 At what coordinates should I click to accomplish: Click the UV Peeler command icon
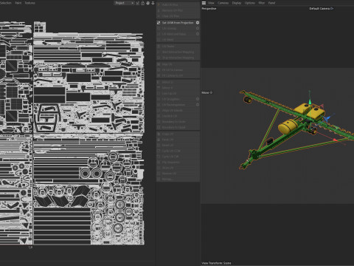159,46
